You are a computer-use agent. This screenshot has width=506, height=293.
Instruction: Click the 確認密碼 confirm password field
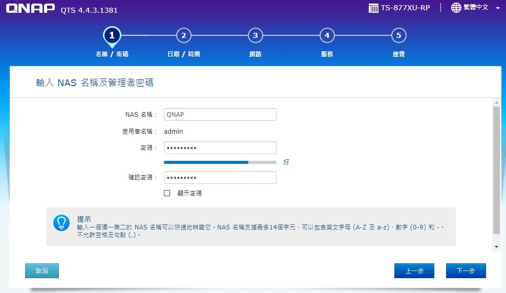pos(220,178)
